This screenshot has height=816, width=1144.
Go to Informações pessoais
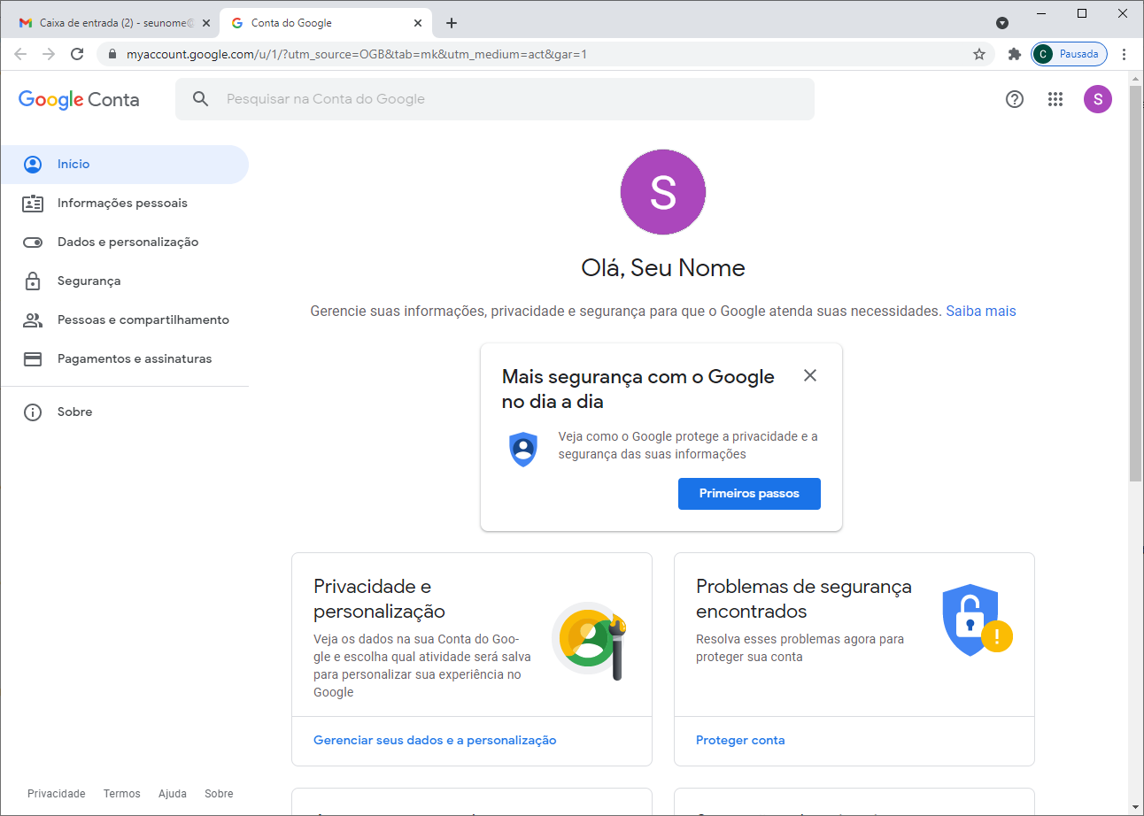(x=124, y=204)
